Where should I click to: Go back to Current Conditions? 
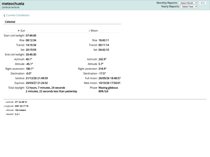tap(17, 15)
